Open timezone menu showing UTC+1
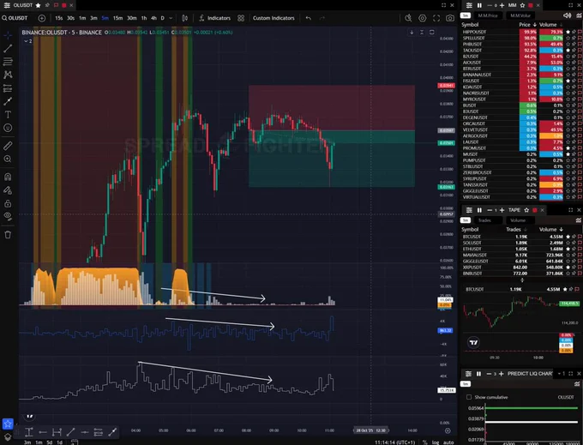The height and width of the screenshot is (445, 583). (395, 442)
